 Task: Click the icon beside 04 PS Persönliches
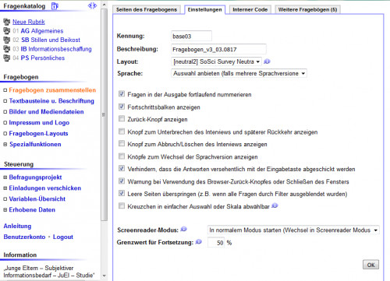(x=6, y=58)
